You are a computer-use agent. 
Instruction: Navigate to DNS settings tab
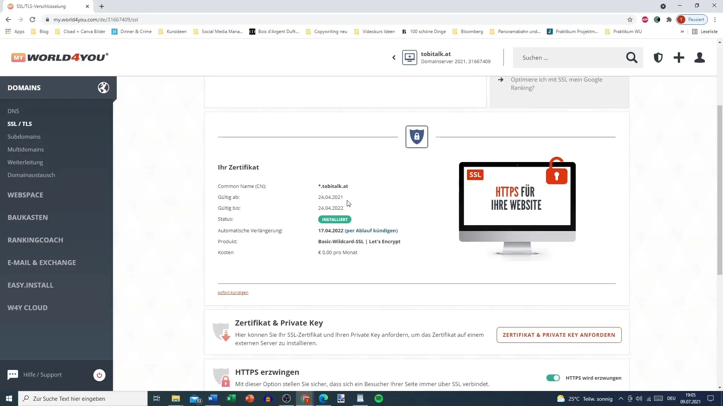click(13, 111)
